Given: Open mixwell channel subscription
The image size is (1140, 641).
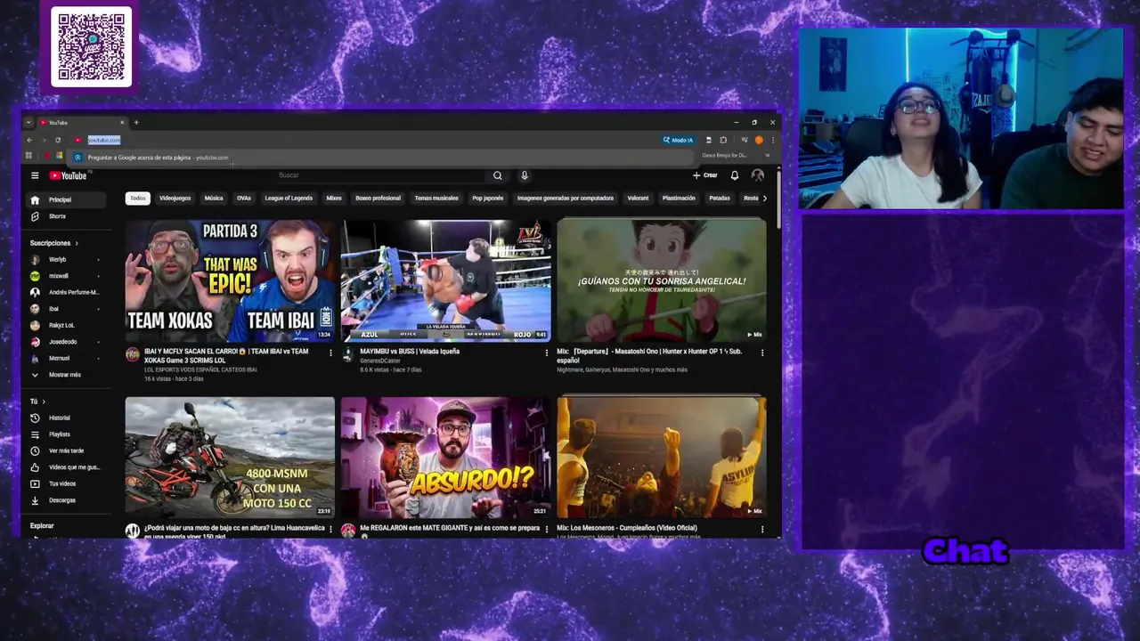Looking at the screenshot, I should pyautogui.click(x=64, y=276).
